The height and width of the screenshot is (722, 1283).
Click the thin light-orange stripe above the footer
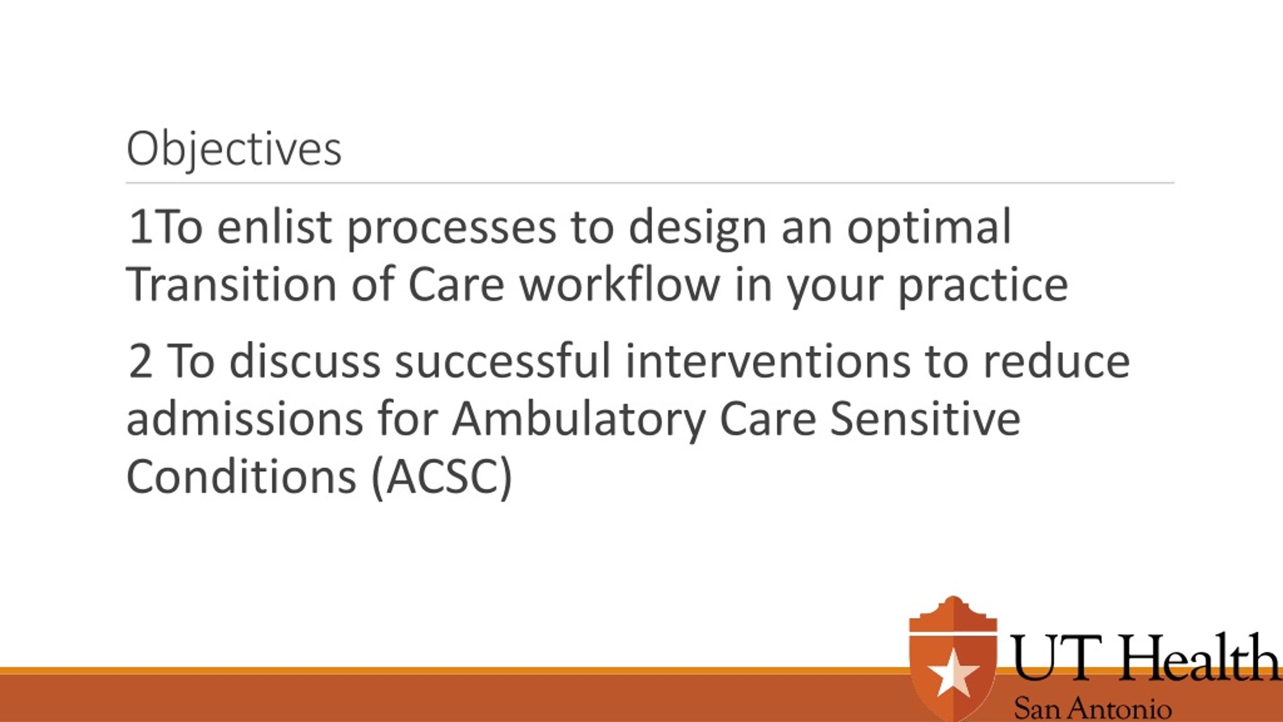pos(451,671)
